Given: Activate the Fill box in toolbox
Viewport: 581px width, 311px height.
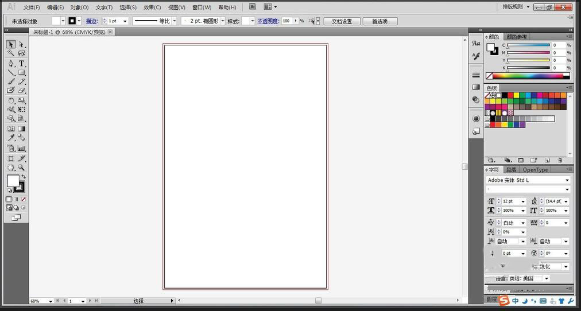Looking at the screenshot, I should 13,181.
